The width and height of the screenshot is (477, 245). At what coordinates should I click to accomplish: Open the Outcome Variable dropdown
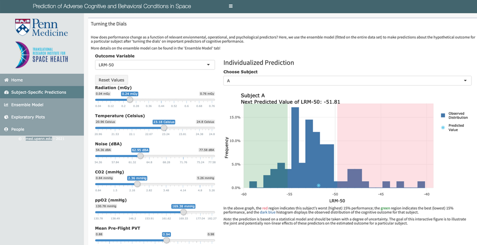tap(155, 65)
